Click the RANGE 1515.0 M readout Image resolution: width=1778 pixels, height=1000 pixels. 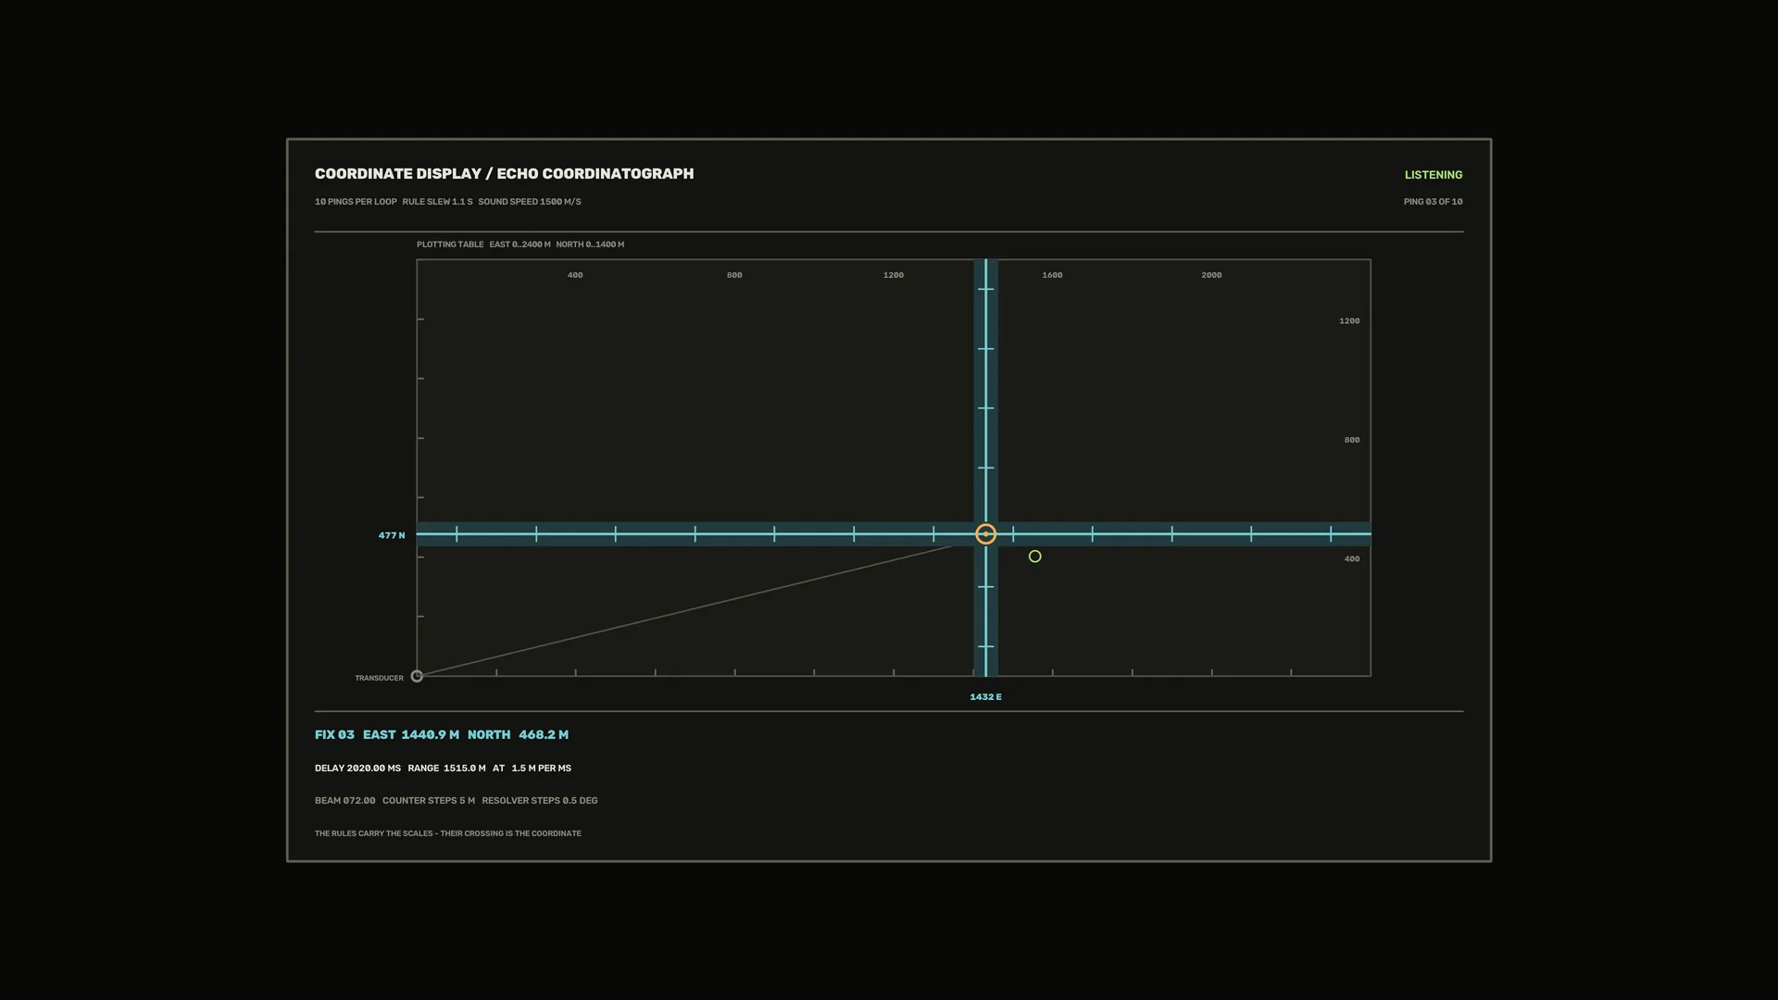(x=446, y=769)
